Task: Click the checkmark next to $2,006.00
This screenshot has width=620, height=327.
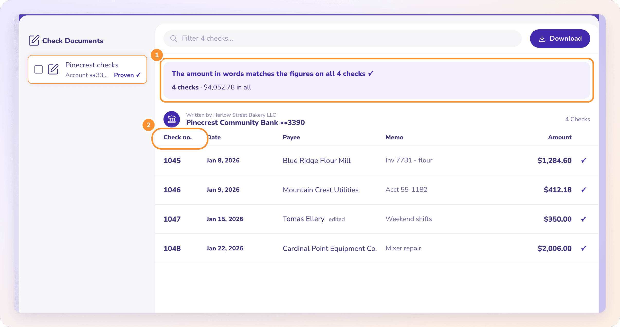Action: coord(584,248)
